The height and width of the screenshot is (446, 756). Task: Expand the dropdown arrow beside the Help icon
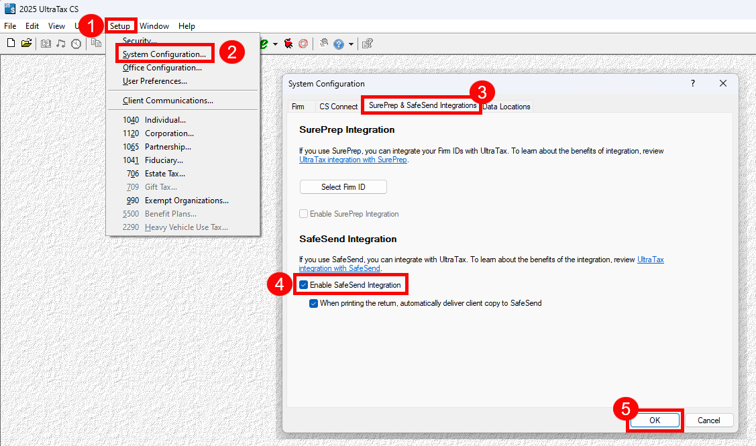(x=351, y=44)
